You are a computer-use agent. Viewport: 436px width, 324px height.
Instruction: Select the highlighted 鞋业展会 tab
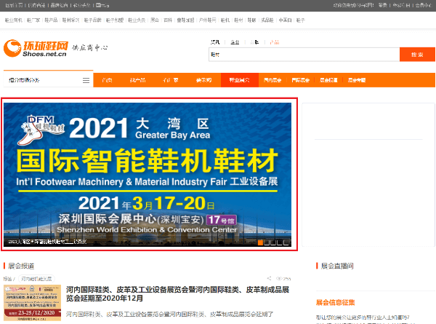[x=239, y=80]
